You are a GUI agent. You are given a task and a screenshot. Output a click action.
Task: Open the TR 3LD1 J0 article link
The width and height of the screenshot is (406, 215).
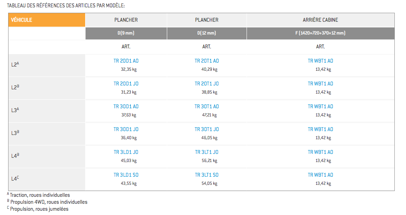tap(126, 152)
